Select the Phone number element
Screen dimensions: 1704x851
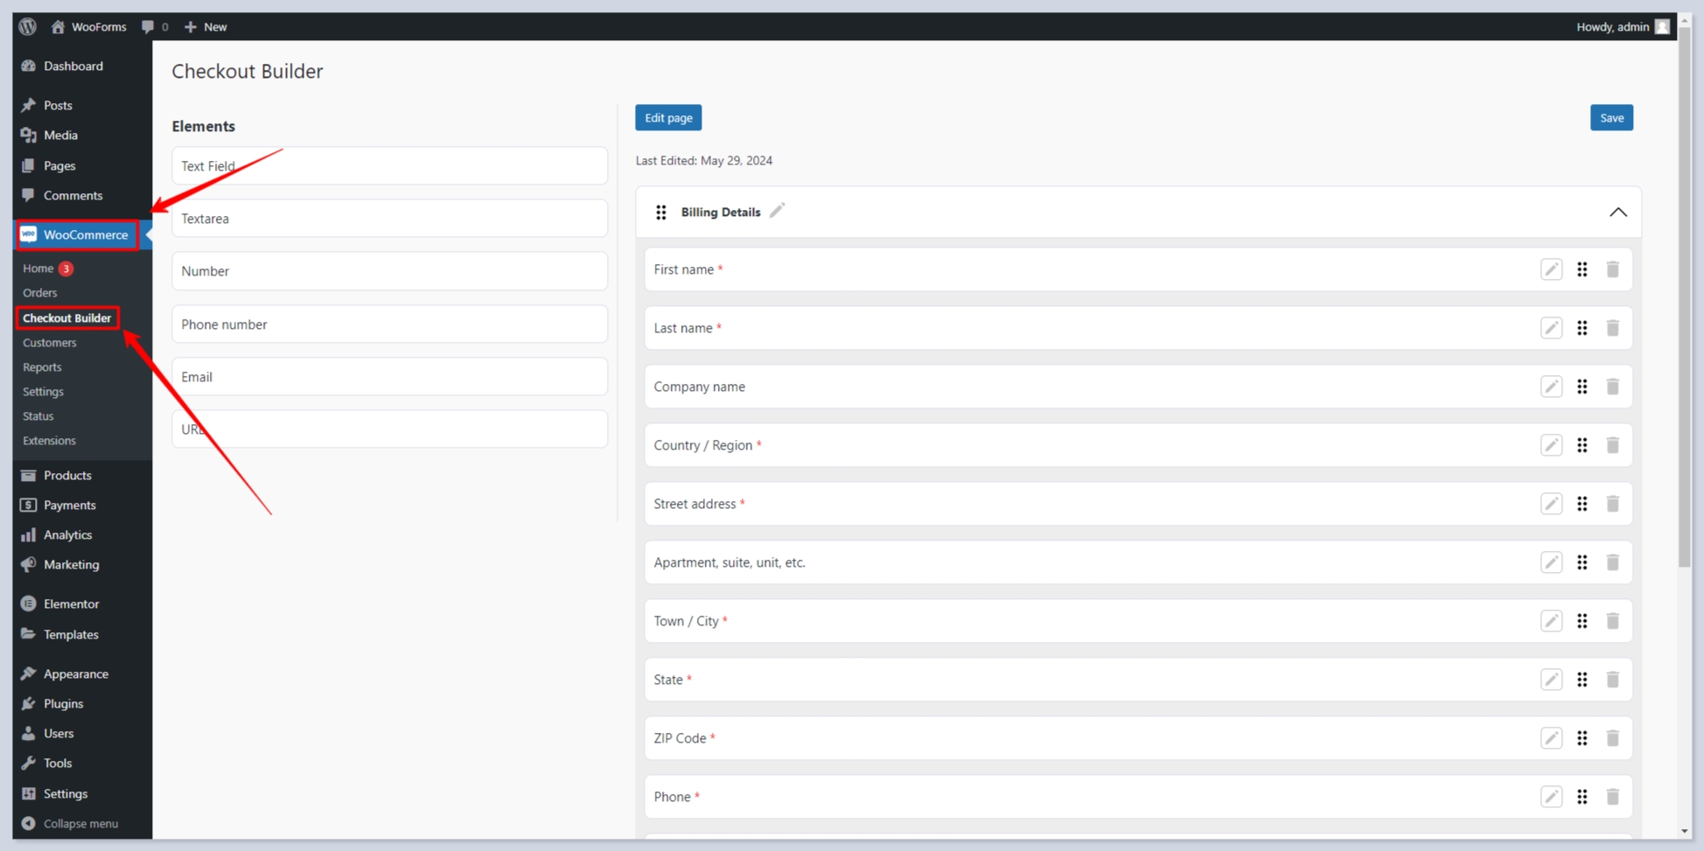tap(389, 324)
